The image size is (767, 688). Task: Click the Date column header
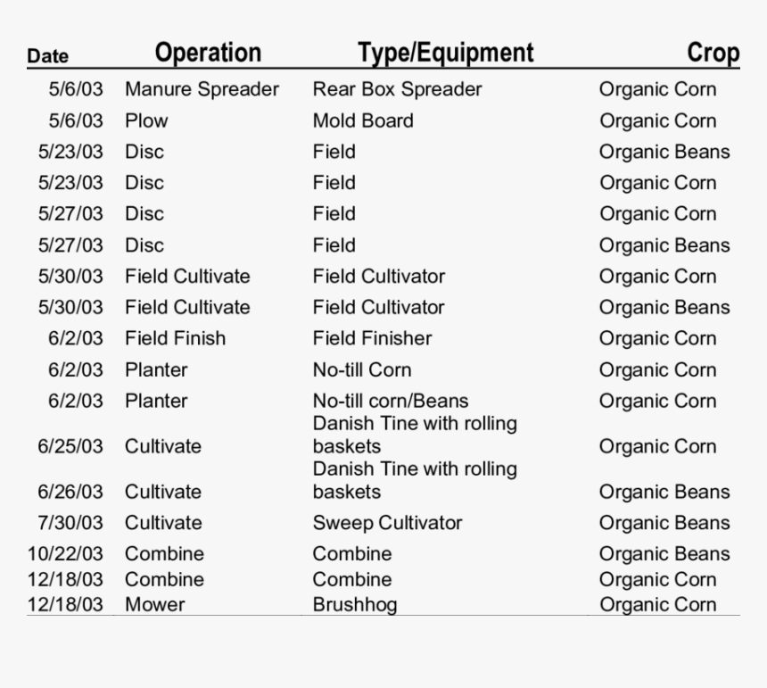click(x=47, y=56)
